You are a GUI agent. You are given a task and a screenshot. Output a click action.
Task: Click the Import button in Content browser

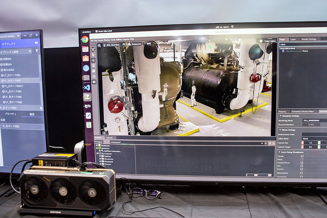pos(99,142)
